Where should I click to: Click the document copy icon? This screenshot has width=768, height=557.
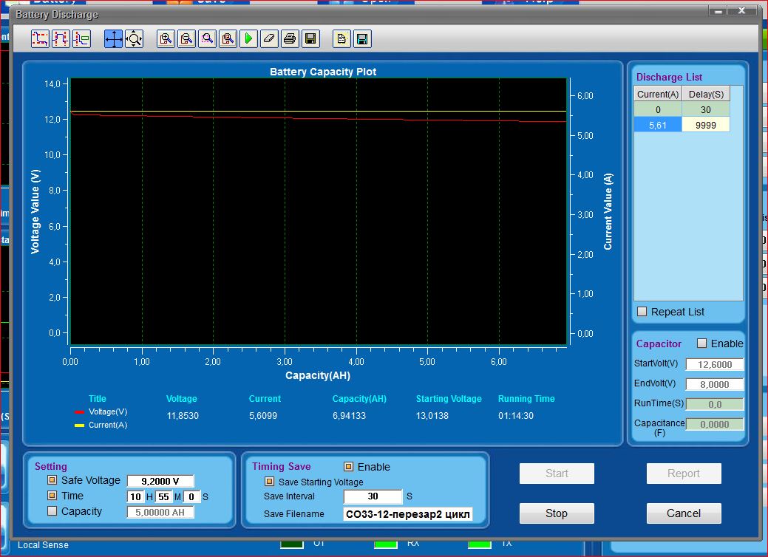[x=341, y=39]
